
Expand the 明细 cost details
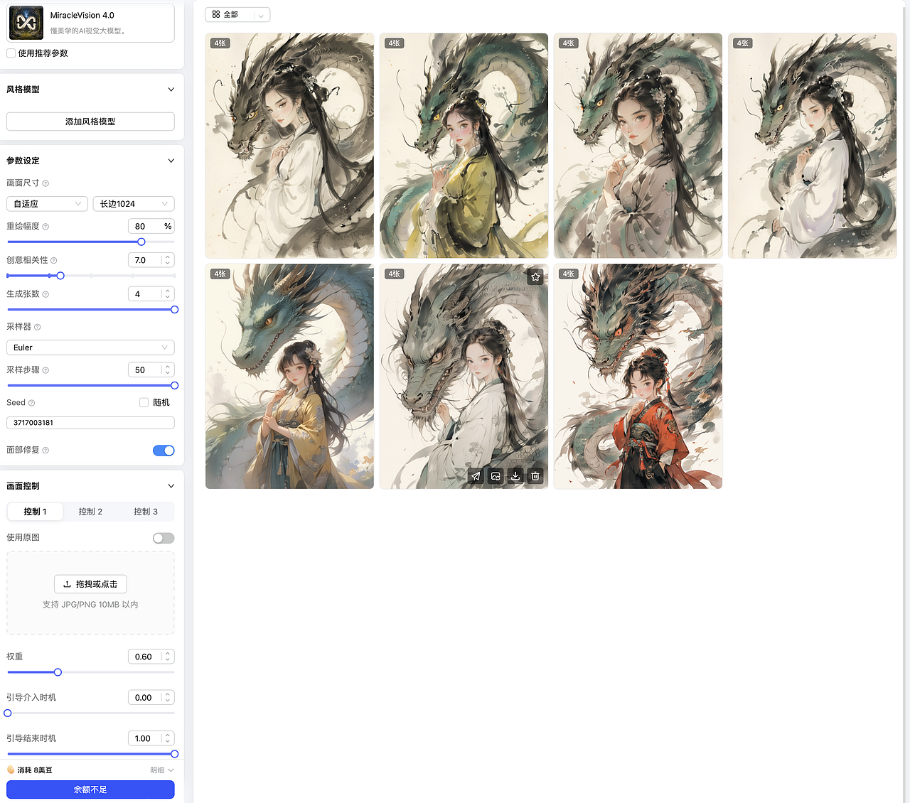coord(162,770)
